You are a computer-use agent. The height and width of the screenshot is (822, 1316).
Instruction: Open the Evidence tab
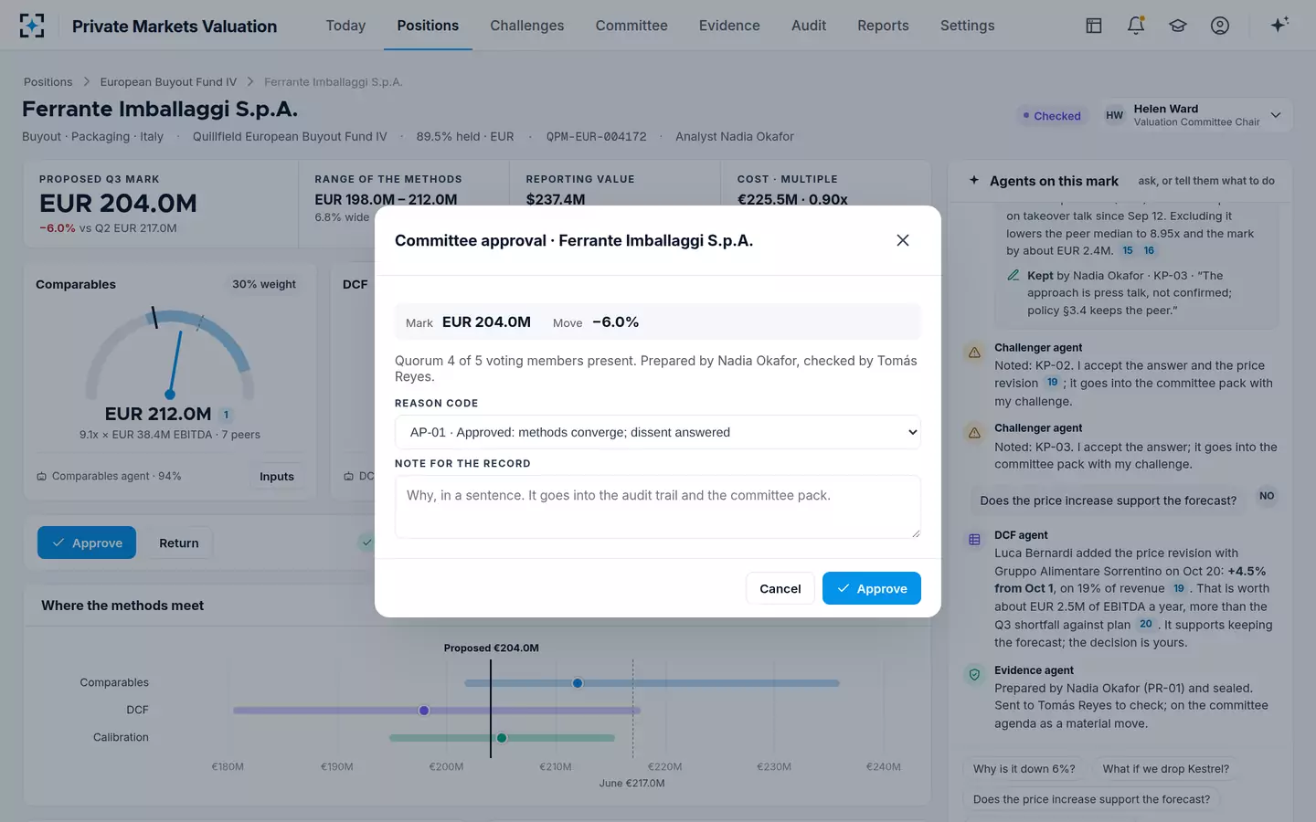pyautogui.click(x=729, y=26)
